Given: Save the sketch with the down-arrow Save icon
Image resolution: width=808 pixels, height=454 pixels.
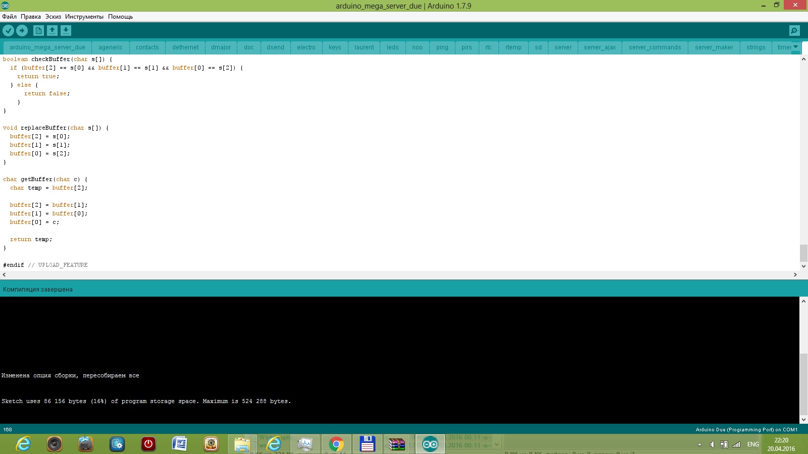Looking at the screenshot, I should coord(66,31).
